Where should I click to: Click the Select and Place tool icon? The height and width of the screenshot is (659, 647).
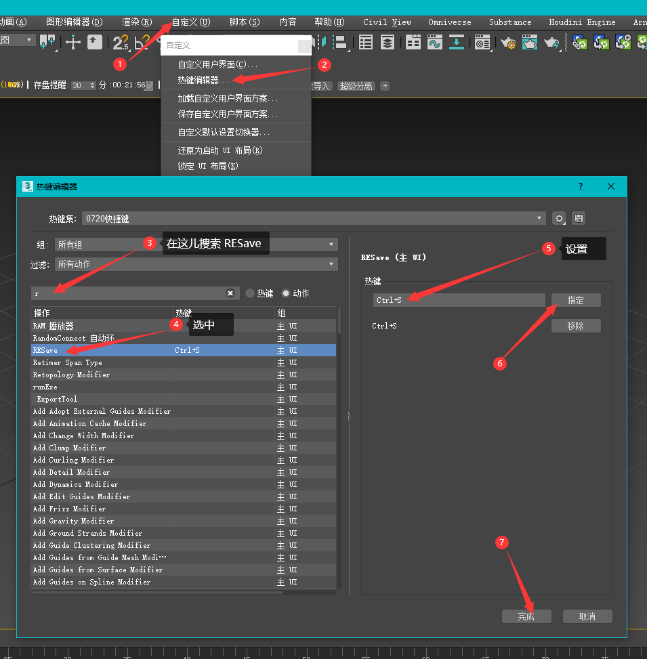coord(47,42)
